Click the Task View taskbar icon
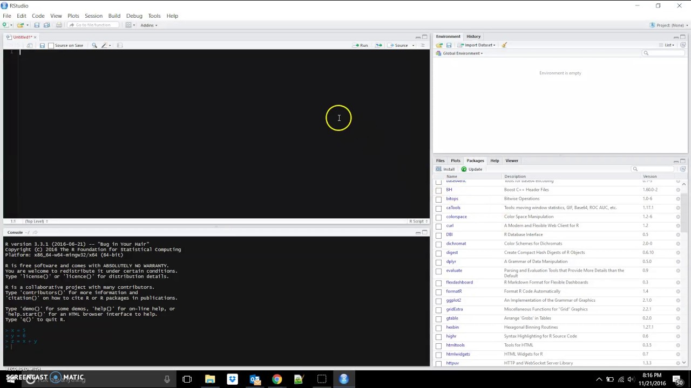Image resolution: width=691 pixels, height=388 pixels. click(187, 379)
